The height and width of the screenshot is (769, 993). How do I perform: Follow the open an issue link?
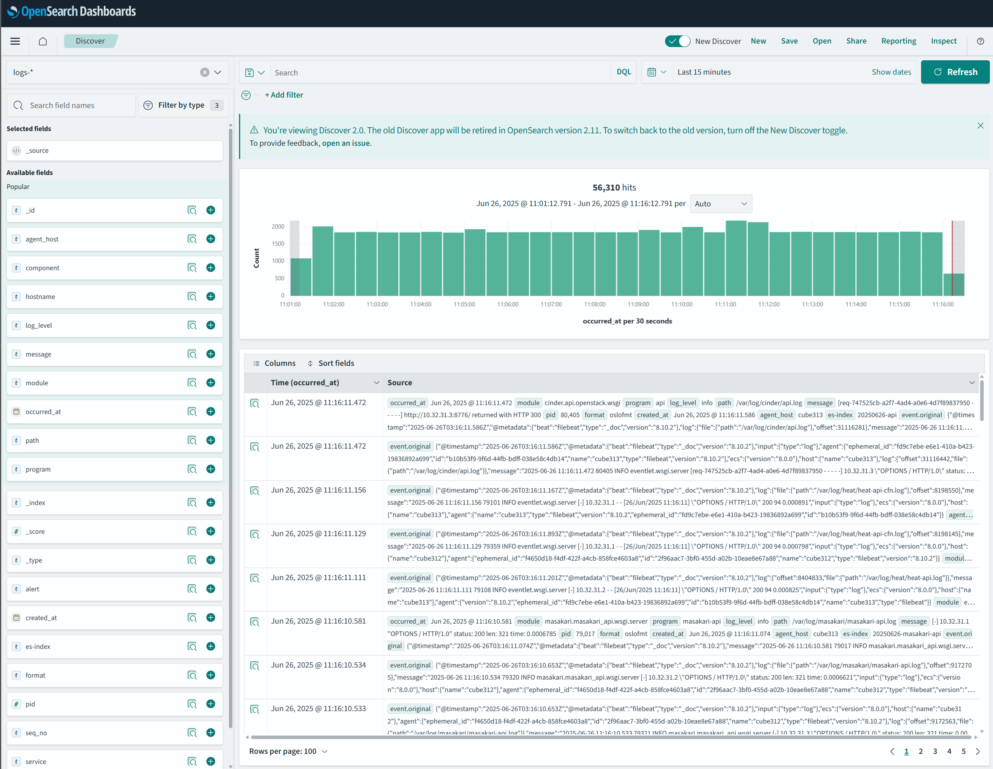[x=346, y=143]
